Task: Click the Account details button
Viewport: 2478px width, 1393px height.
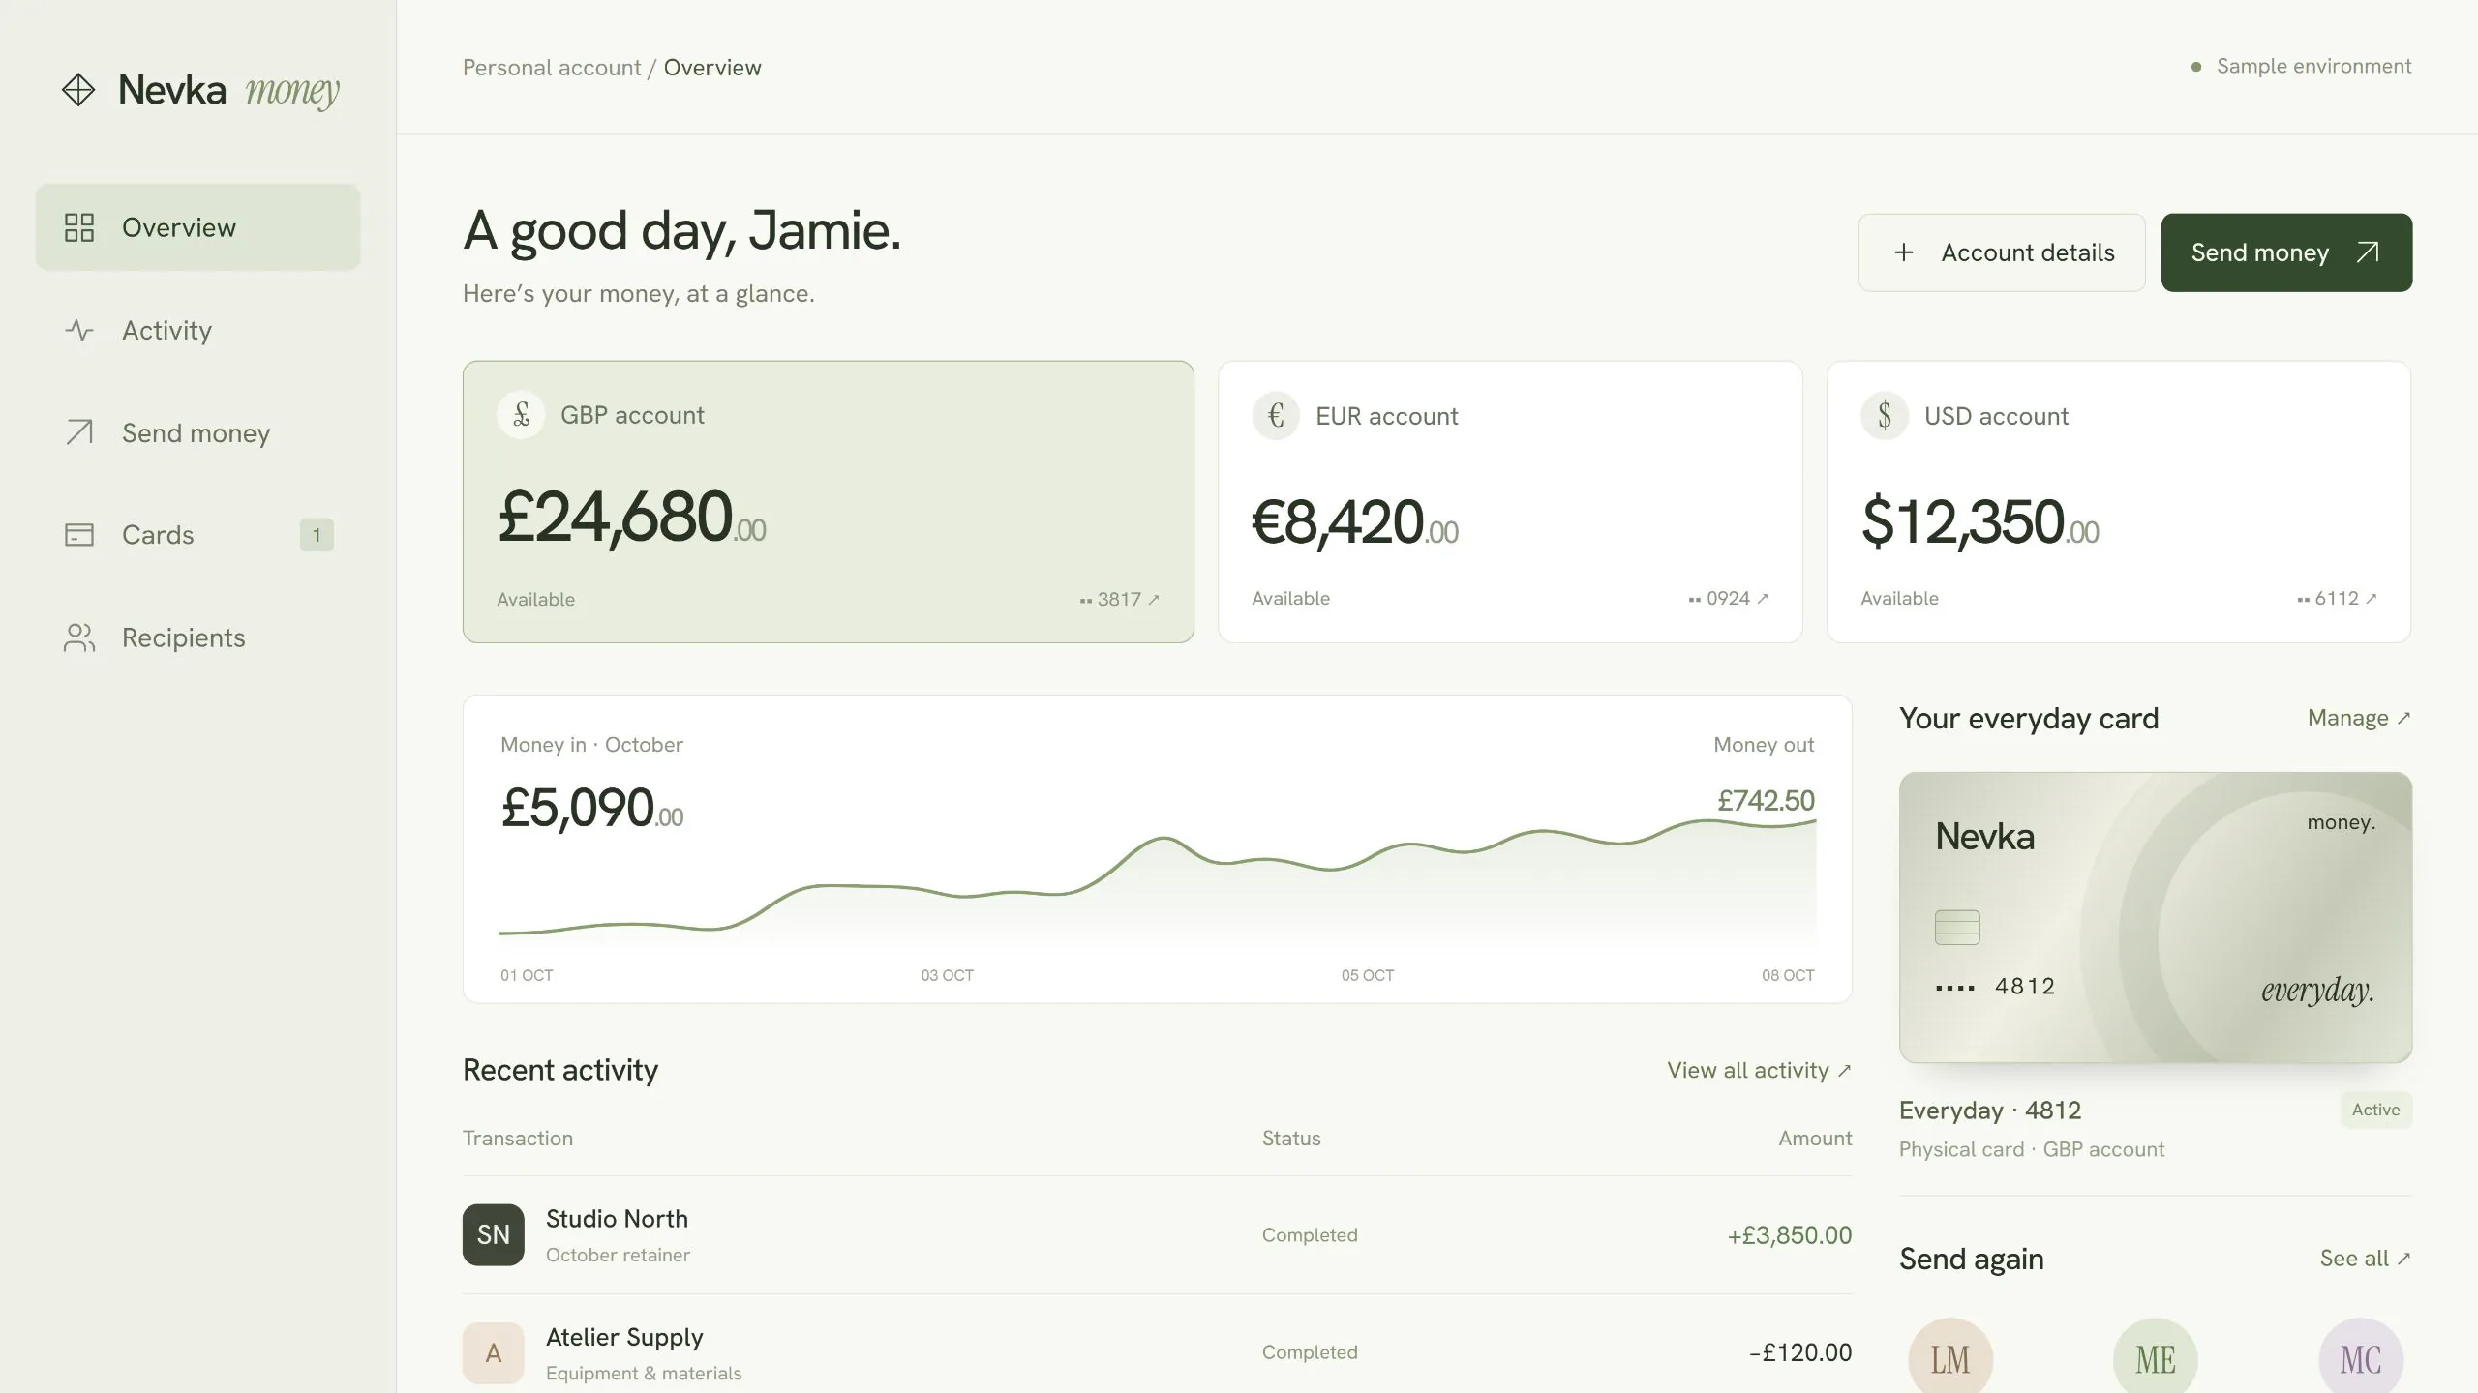Action: [x=2002, y=252]
